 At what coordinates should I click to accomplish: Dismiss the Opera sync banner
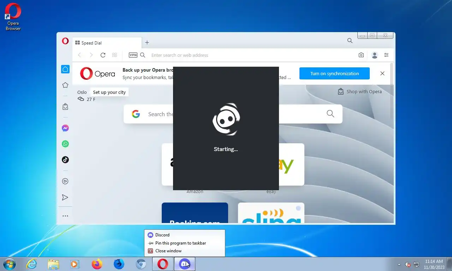[x=382, y=73]
